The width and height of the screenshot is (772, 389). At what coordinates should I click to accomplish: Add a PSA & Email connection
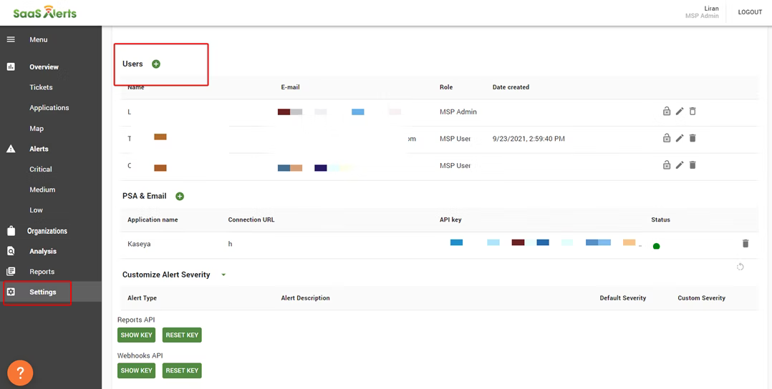click(x=180, y=197)
